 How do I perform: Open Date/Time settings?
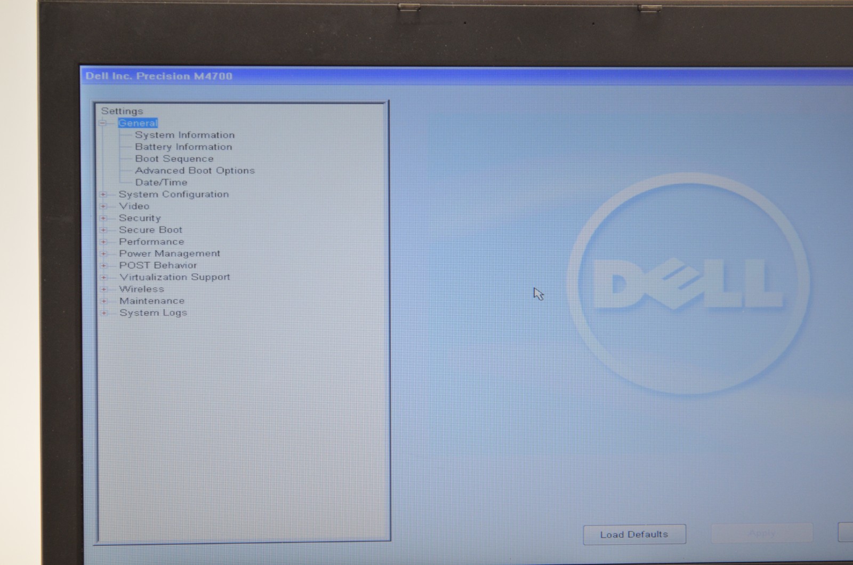161,182
